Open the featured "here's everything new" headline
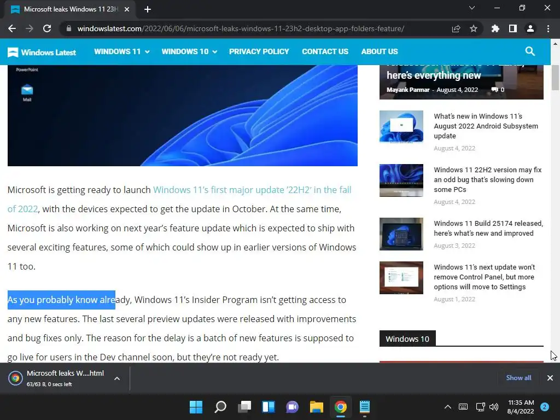Image resolution: width=560 pixels, height=420 pixels. coord(434,75)
